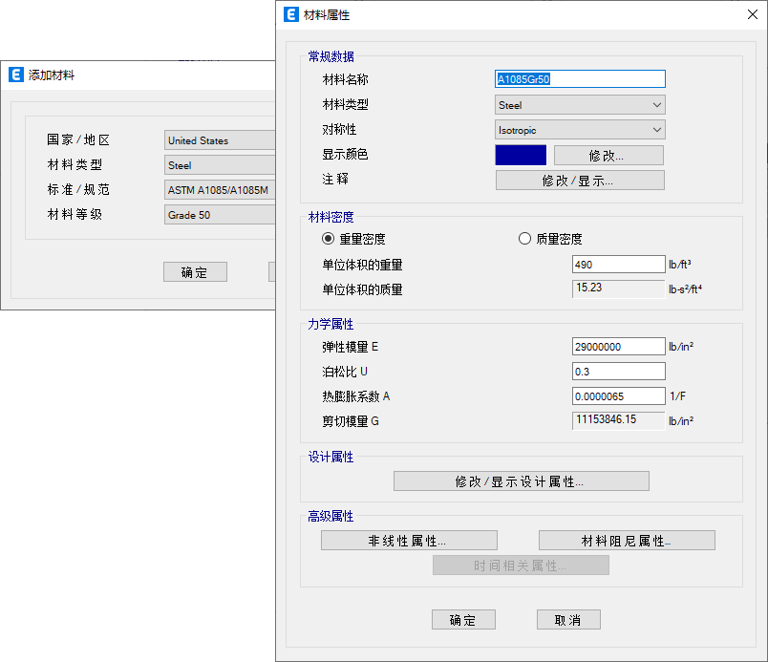This screenshot has height=662, width=768.
Task: Open the 材料类型 Steel dropdown in 材料属性
Action: pyautogui.click(x=580, y=105)
